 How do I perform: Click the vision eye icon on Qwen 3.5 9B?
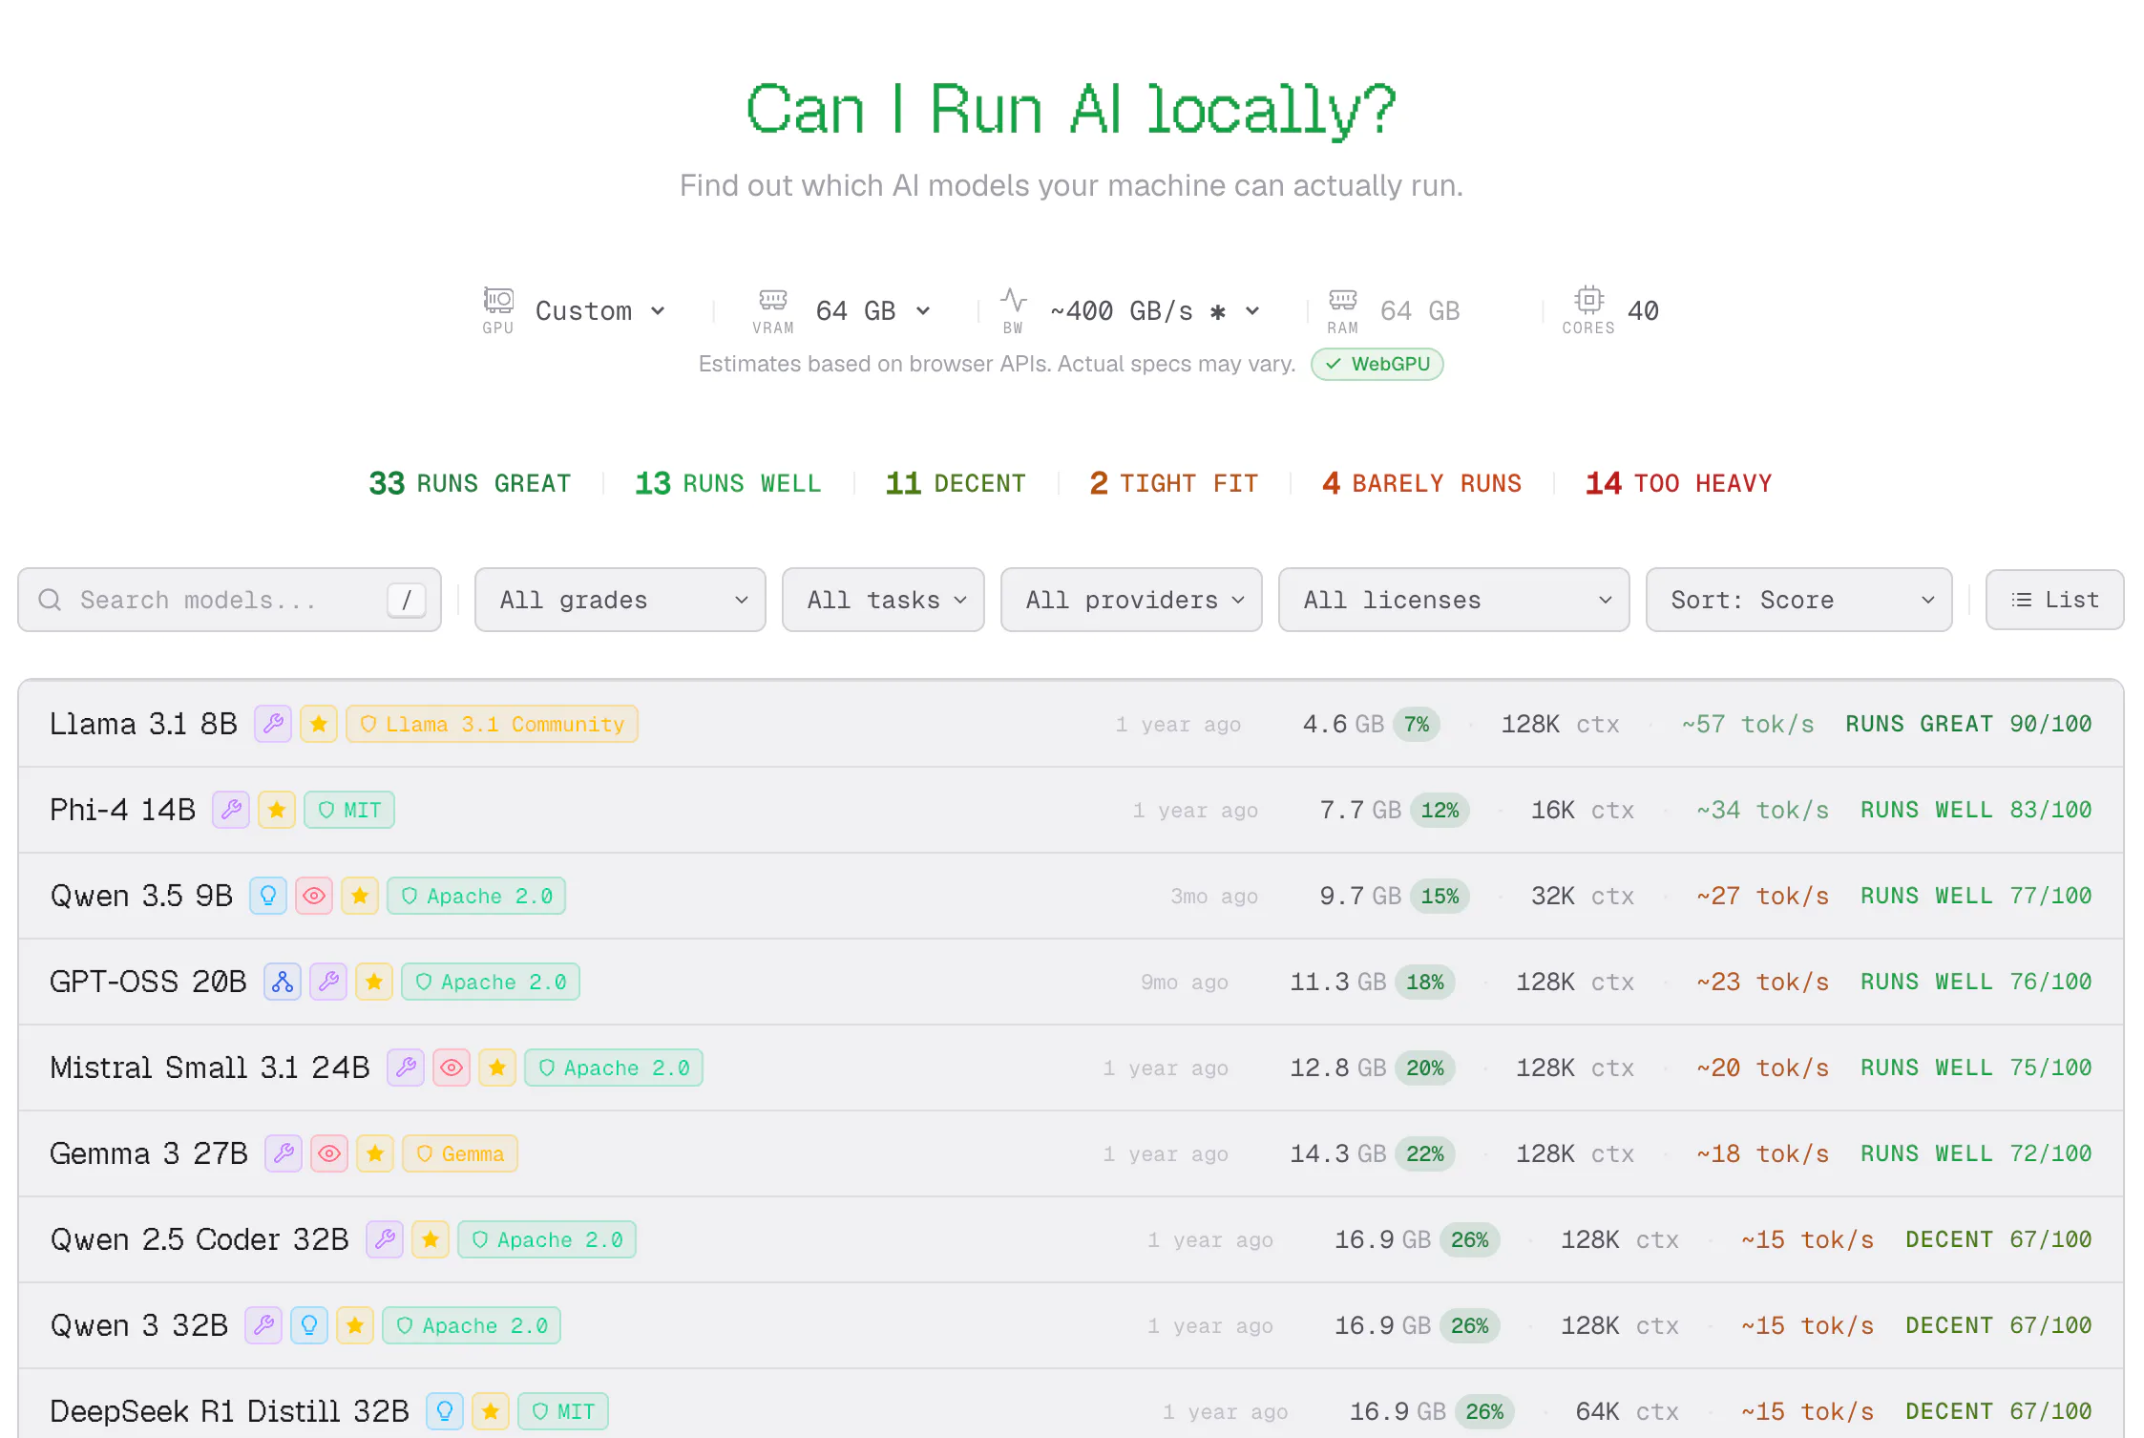pyautogui.click(x=314, y=896)
